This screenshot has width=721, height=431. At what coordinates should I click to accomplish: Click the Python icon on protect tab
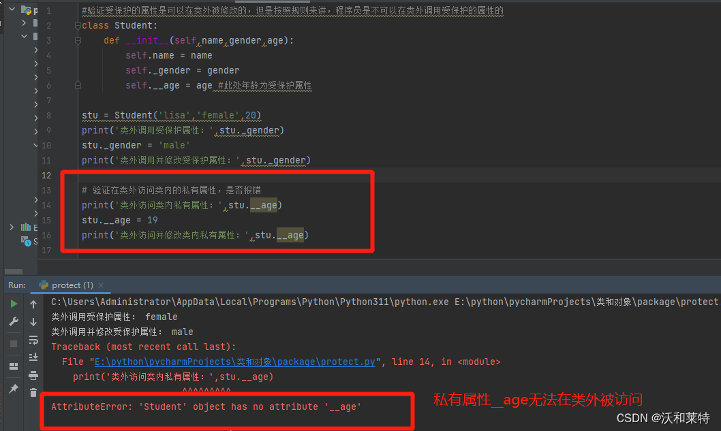coord(44,285)
